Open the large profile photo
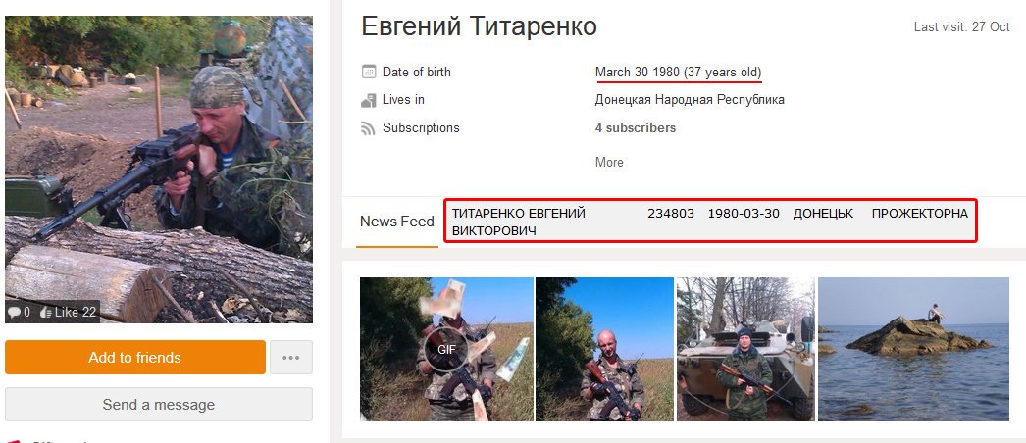 click(159, 170)
